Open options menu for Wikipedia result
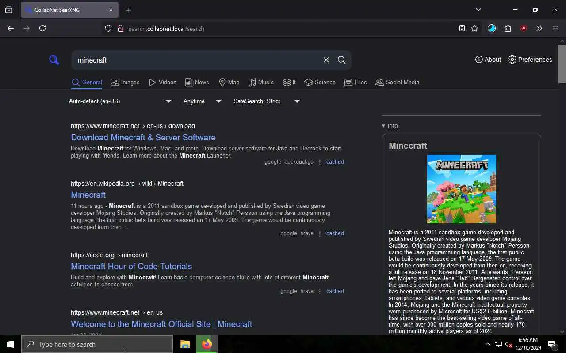 [320, 233]
